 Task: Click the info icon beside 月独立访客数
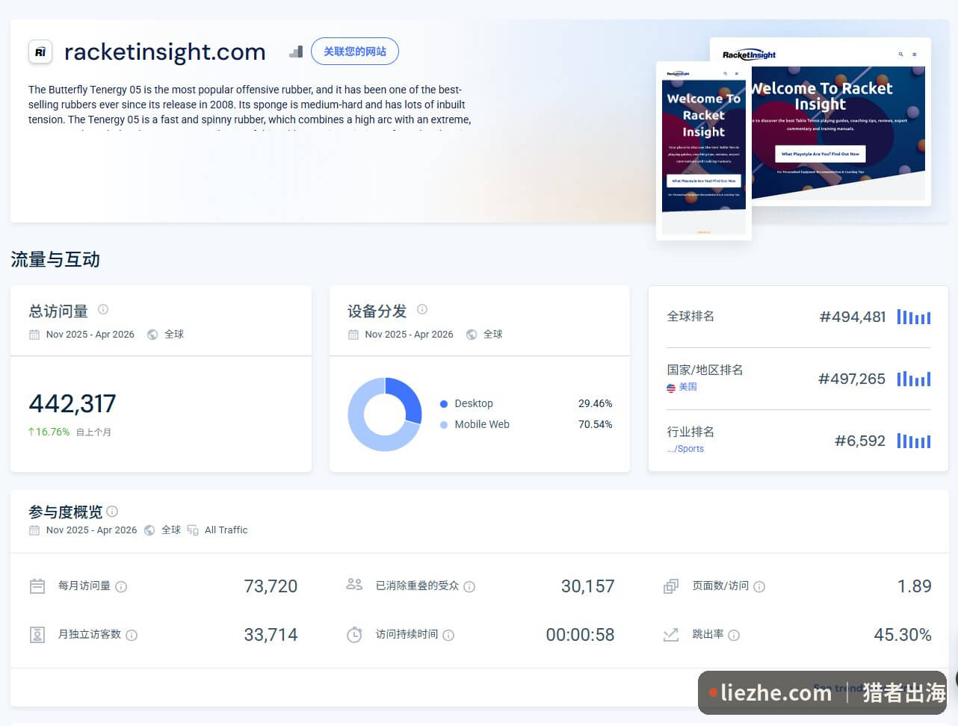tap(132, 636)
